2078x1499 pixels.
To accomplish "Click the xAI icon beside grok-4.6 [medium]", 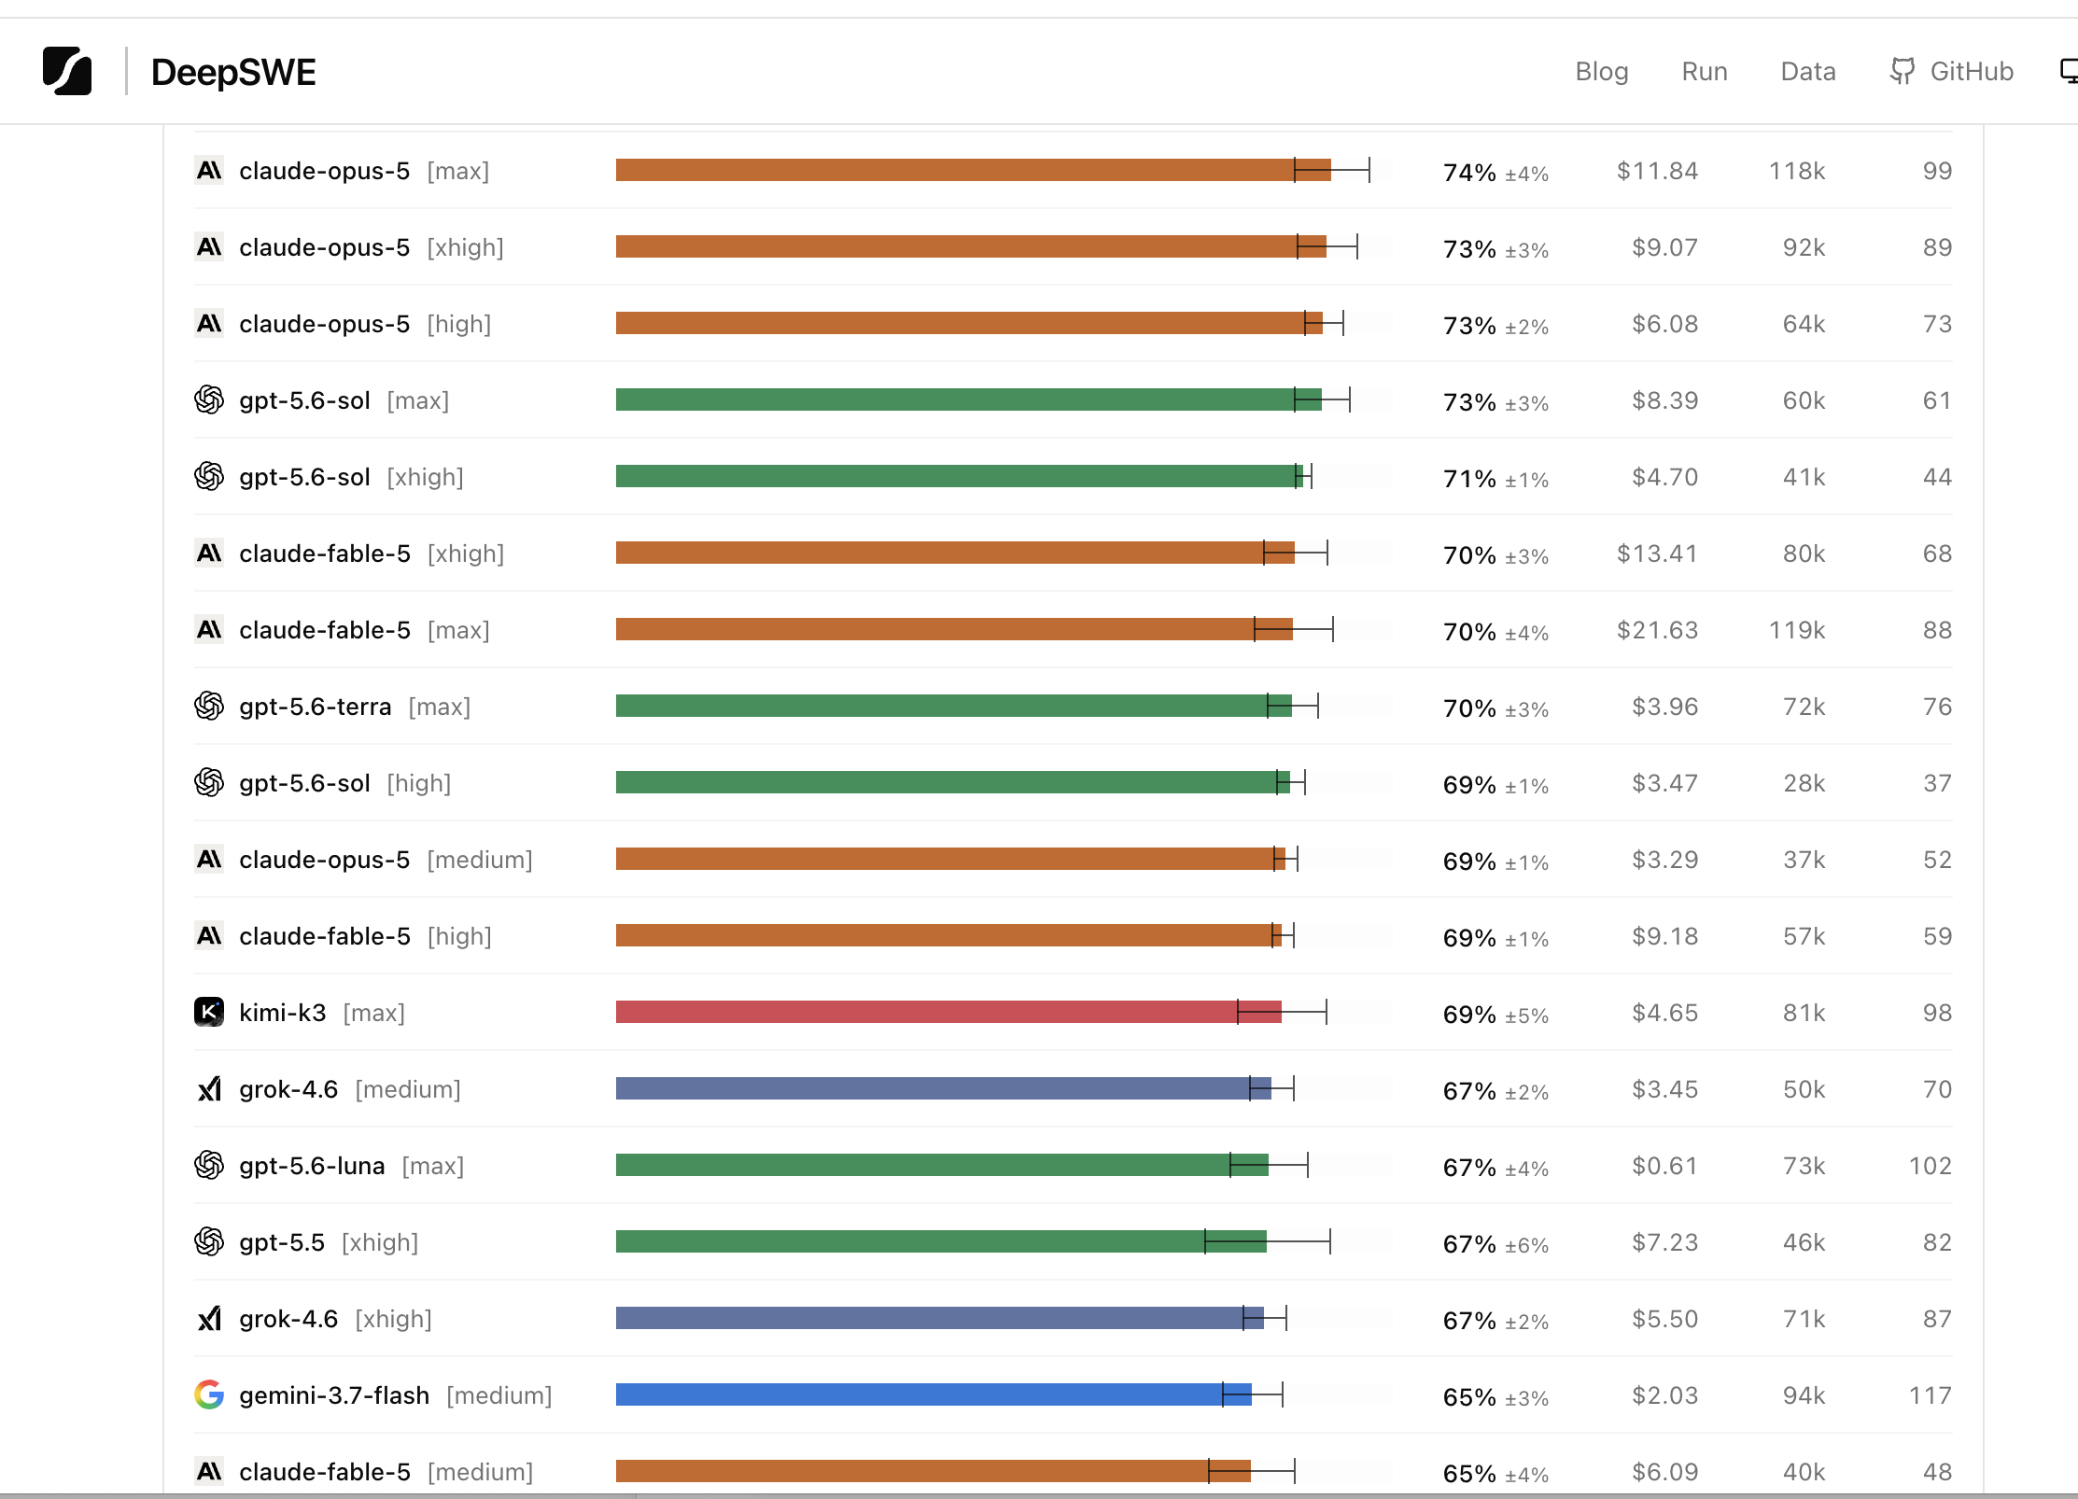I will (x=209, y=1089).
